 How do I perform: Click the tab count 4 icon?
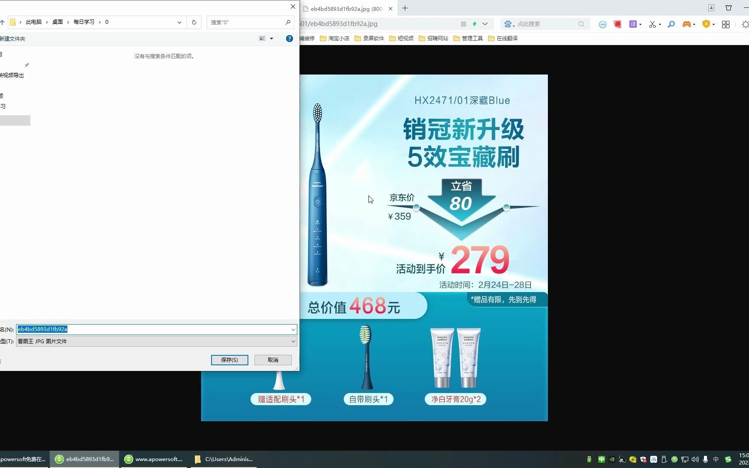(x=711, y=8)
